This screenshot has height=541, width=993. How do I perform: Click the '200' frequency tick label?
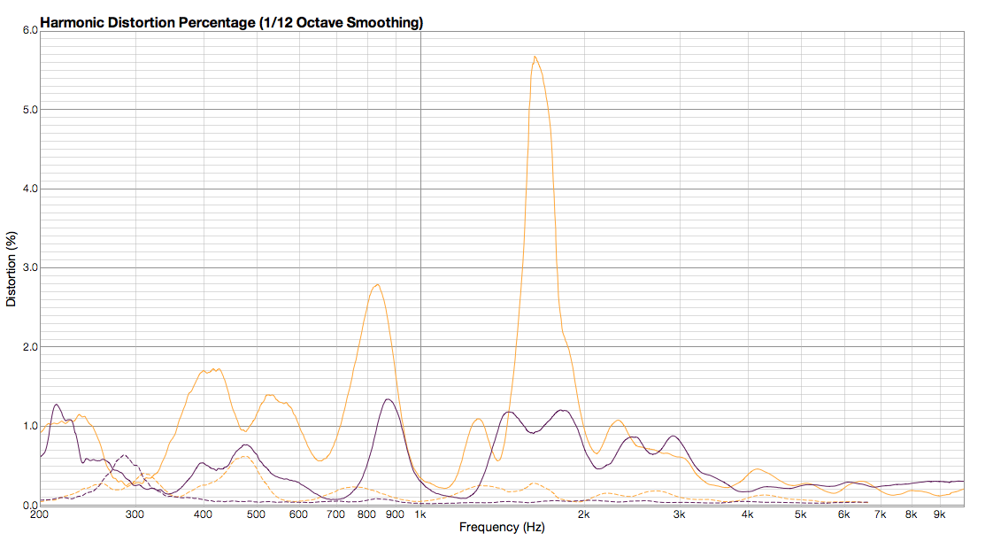(39, 514)
